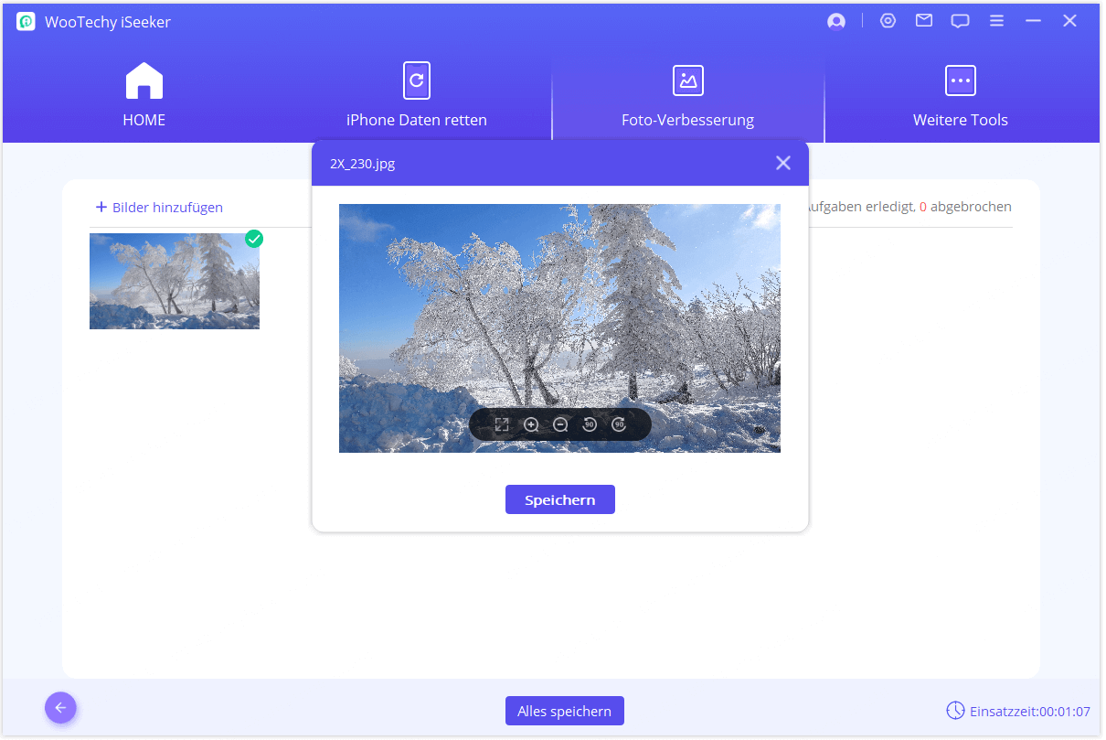Viewport: 1106px width, 740px height.
Task: Zoom in on the preview image
Action: click(x=531, y=424)
